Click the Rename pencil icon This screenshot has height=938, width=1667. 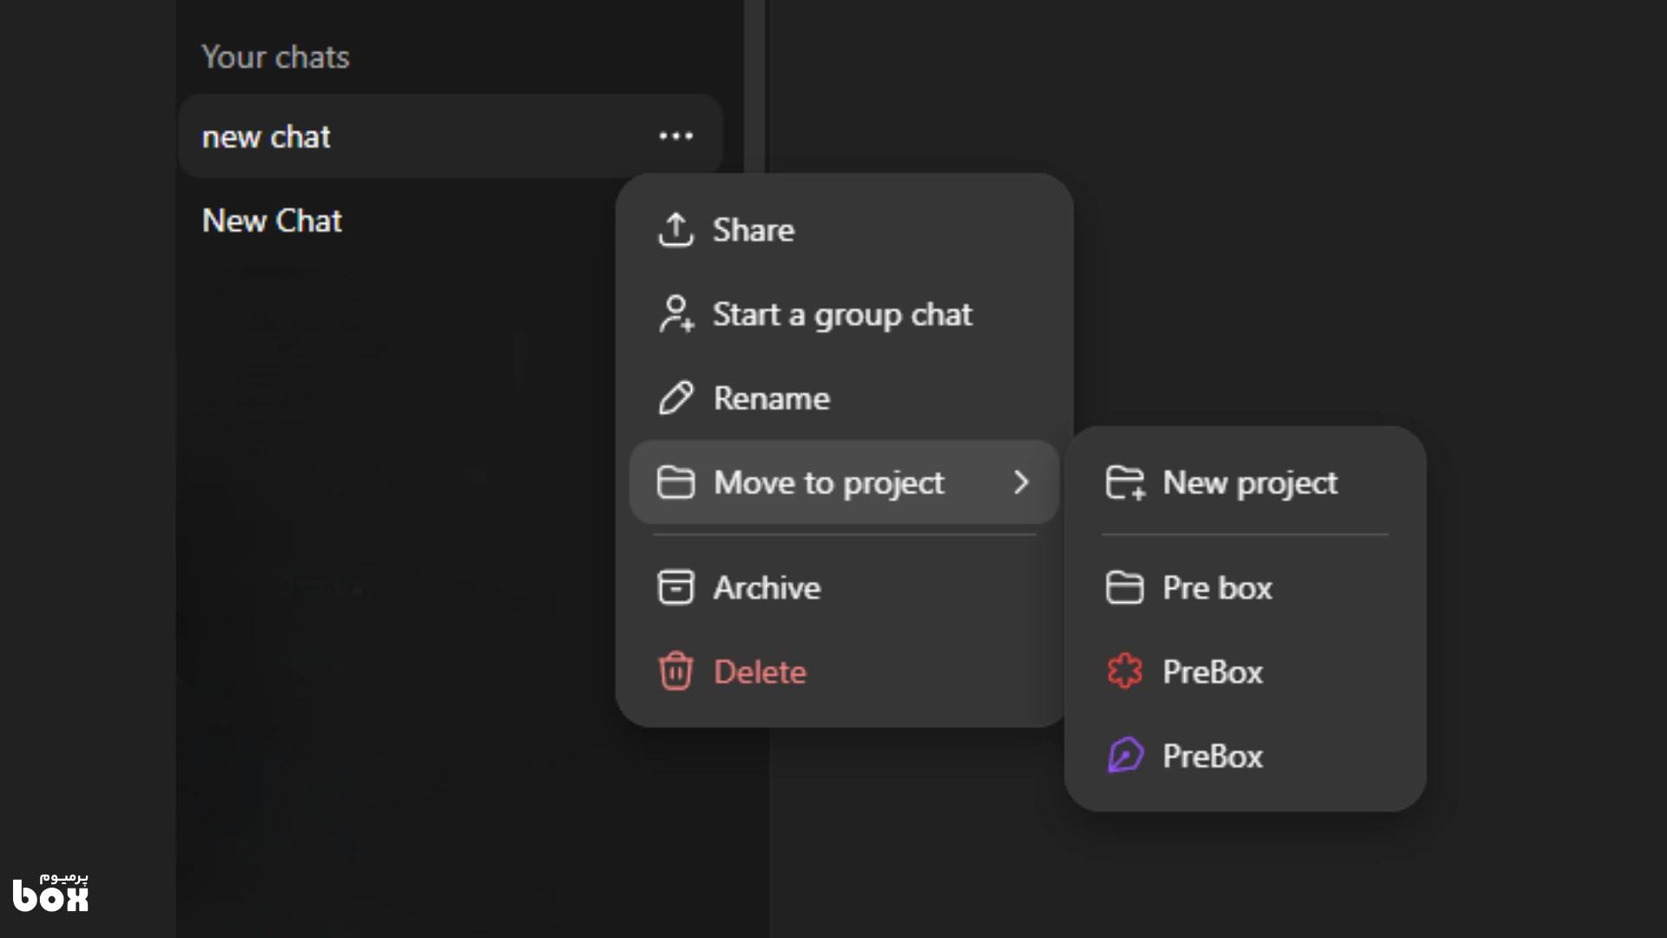pos(675,399)
